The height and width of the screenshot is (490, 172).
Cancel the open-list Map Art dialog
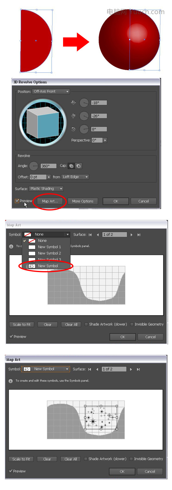[150, 337]
